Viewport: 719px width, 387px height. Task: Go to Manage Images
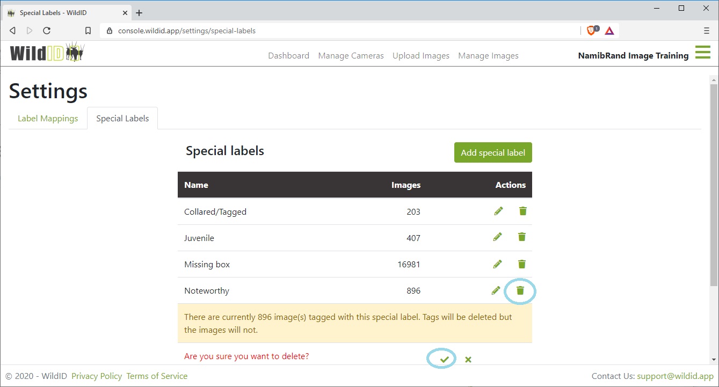tap(489, 56)
